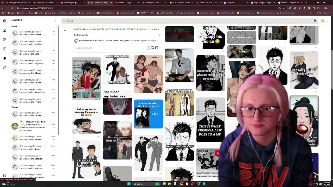Image resolution: width=333 pixels, height=187 pixels.
Task: Open options dots for the Kashimo notification
Action: 54,44
